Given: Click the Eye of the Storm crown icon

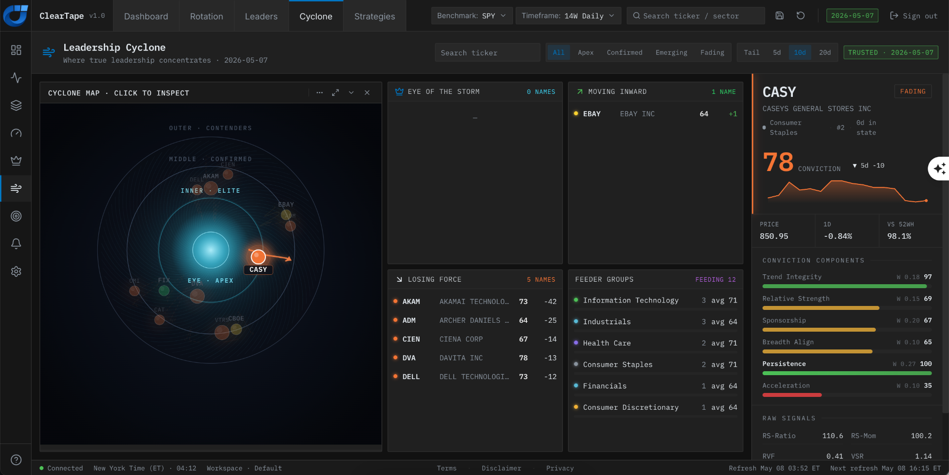Looking at the screenshot, I should click(399, 91).
